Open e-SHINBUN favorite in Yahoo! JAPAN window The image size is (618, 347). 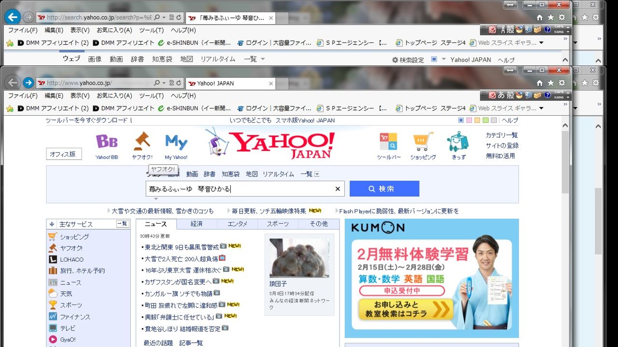[x=195, y=108]
